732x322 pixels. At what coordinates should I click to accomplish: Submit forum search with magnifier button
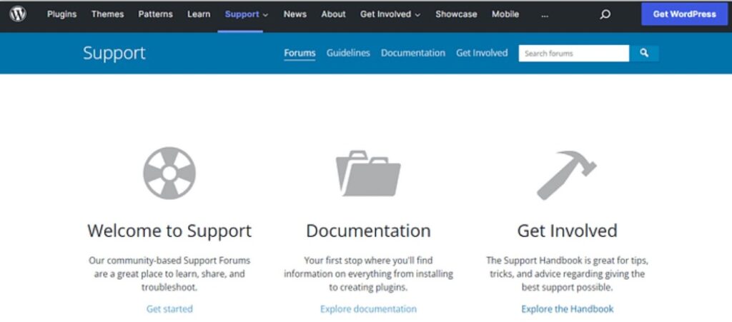(644, 53)
